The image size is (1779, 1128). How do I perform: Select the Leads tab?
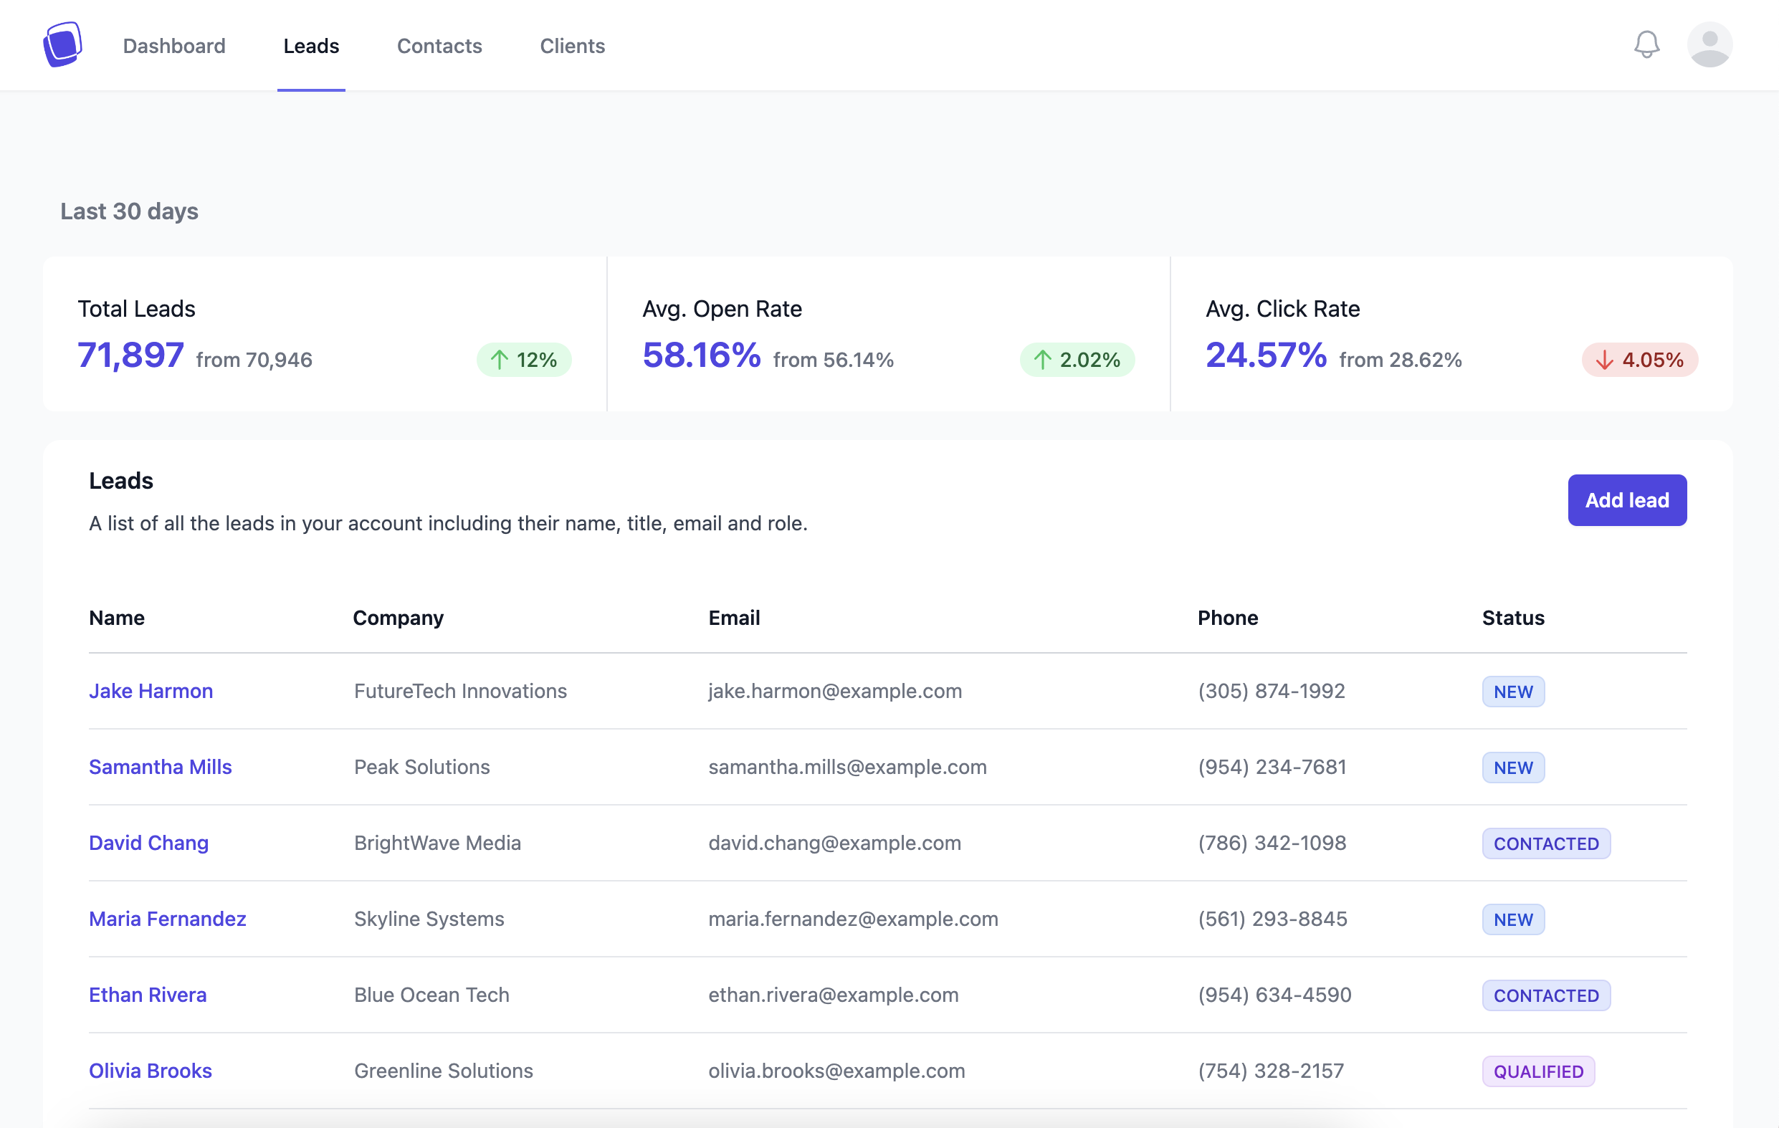coord(311,46)
